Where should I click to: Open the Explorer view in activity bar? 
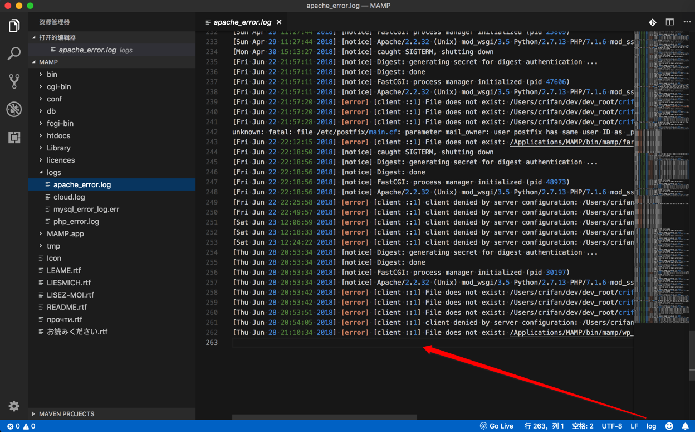14,26
